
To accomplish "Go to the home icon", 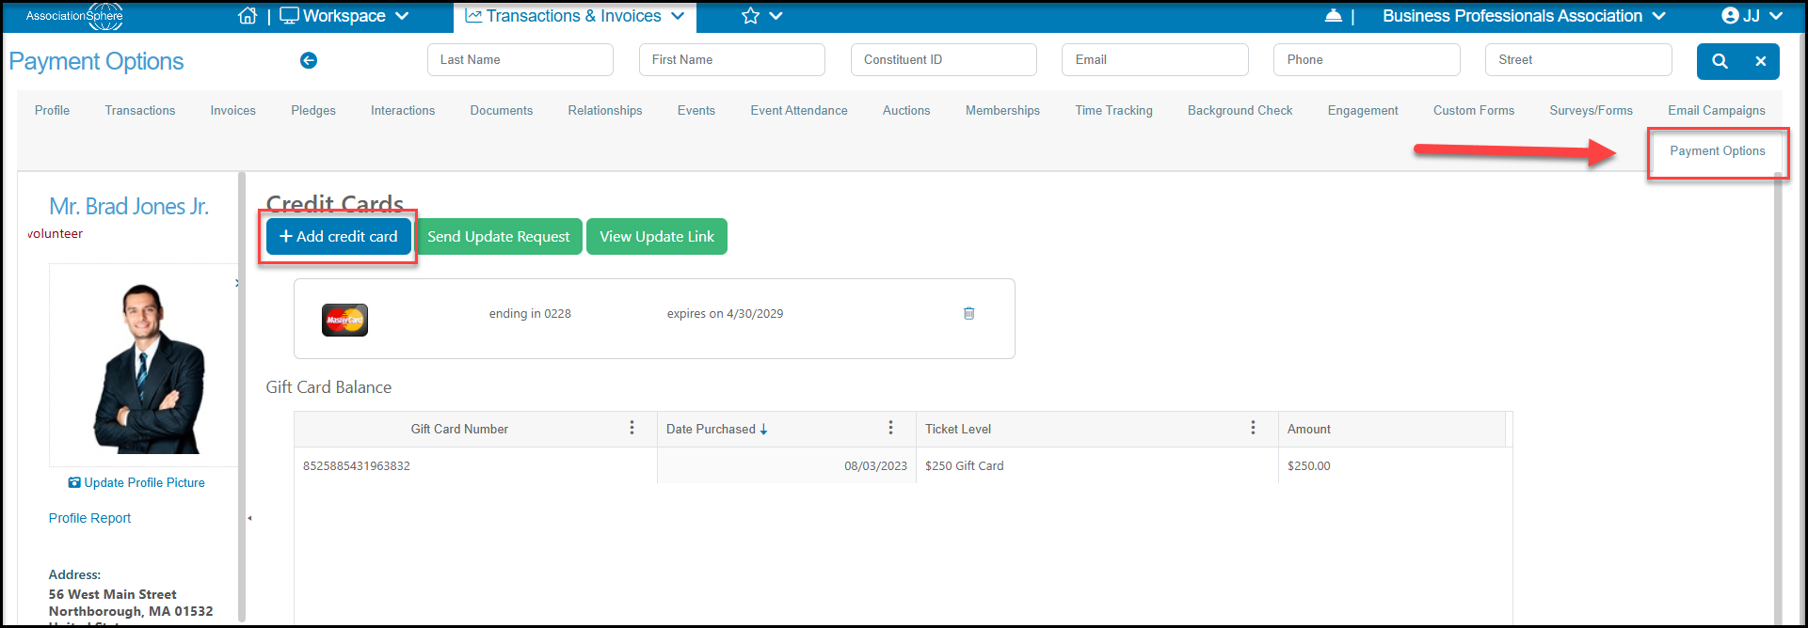I will (248, 16).
